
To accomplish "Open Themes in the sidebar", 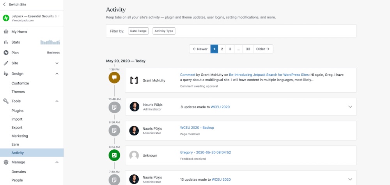I will (x=18, y=92).
